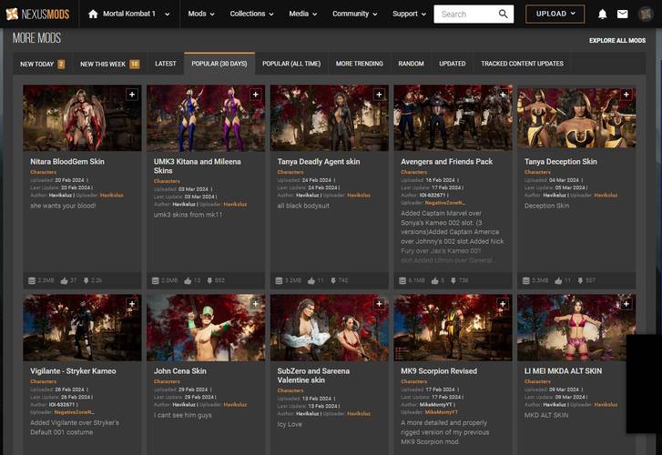The height and width of the screenshot is (455, 662).
Task: Open the Vigilante - Stryker Kameo title link
Action: [x=73, y=371]
